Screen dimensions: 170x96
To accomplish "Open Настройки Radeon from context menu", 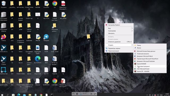I will coord(119,25).
